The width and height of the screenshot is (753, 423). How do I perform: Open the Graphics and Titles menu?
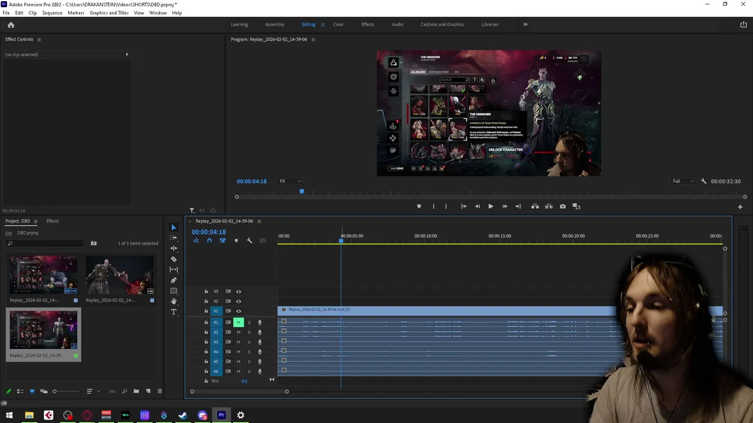[109, 13]
